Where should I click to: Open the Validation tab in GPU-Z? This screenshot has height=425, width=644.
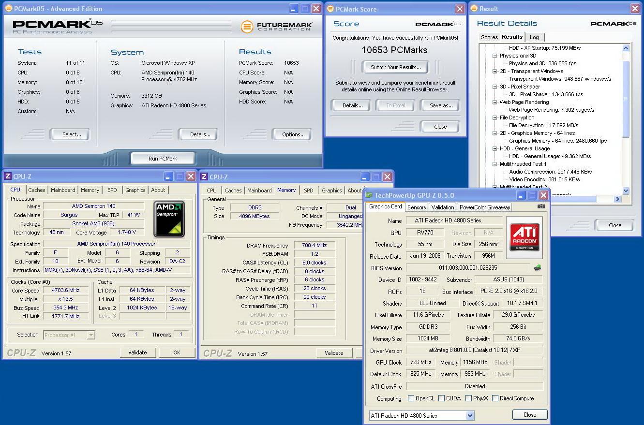click(x=443, y=207)
